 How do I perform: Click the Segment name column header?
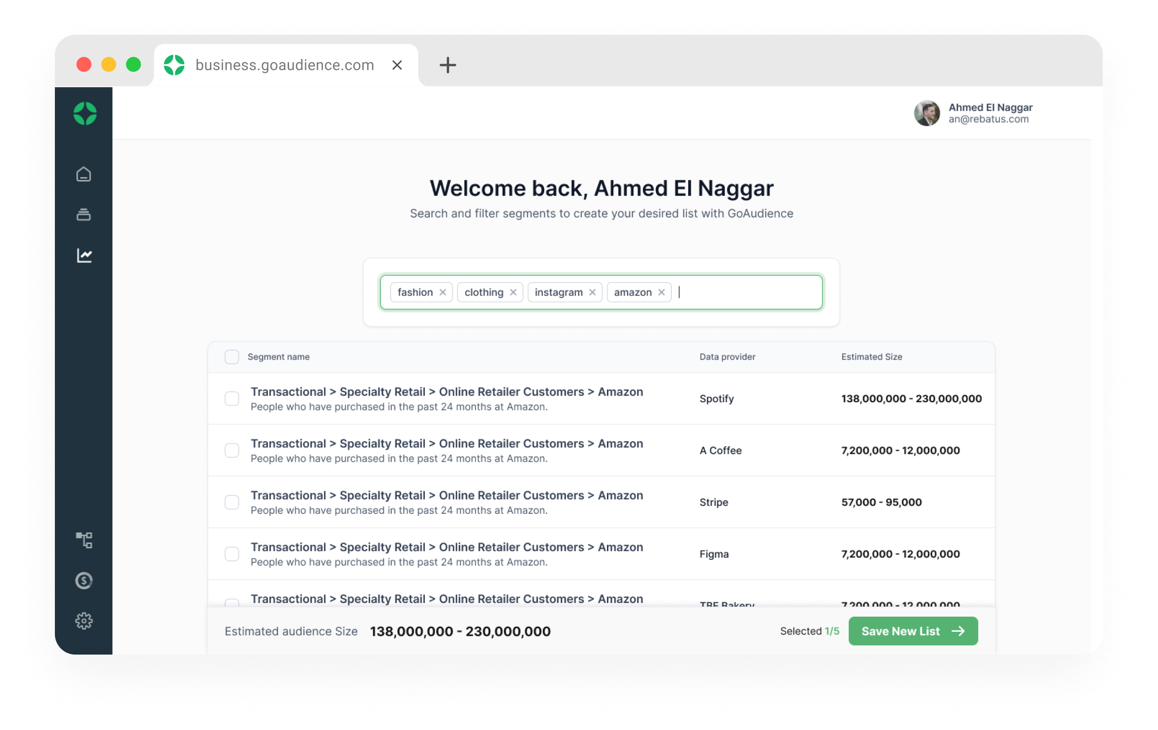279,357
